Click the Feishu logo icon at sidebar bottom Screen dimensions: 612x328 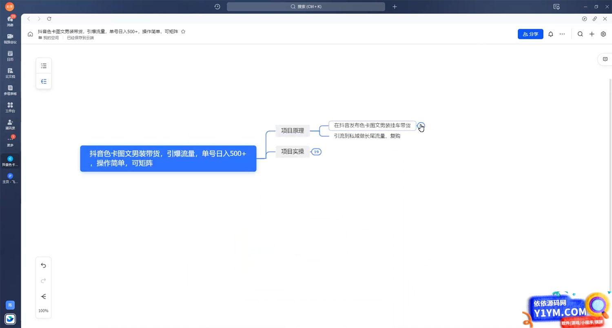tap(10, 319)
